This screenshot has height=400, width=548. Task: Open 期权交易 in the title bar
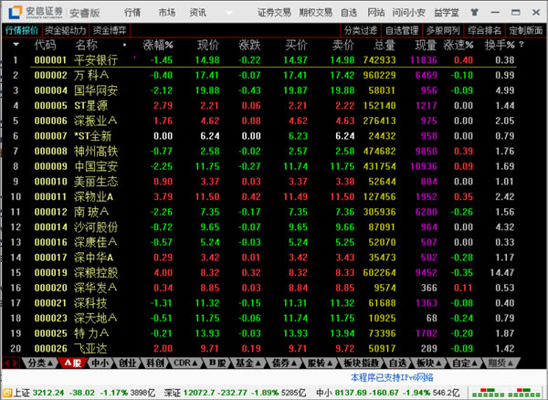316,13
